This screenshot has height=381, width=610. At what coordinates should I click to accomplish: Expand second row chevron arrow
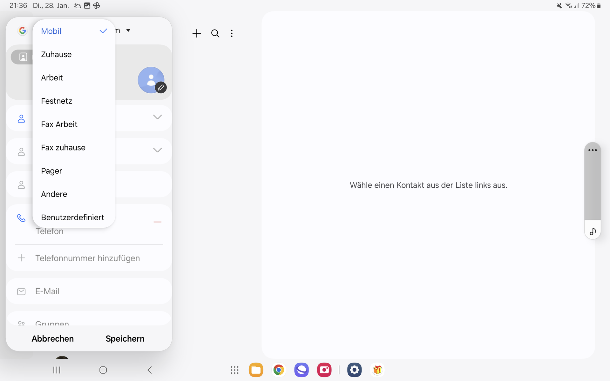tap(157, 150)
